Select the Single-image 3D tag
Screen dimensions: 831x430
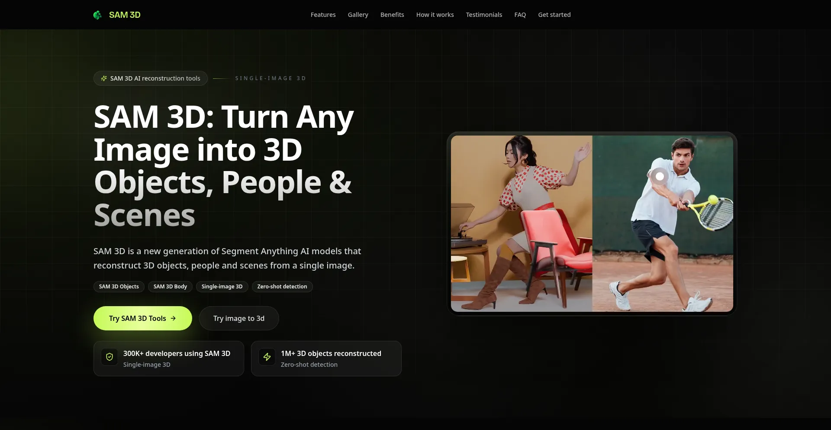click(x=222, y=287)
